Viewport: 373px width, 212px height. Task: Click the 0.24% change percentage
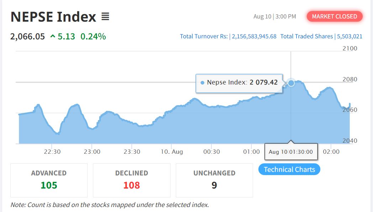pyautogui.click(x=93, y=36)
